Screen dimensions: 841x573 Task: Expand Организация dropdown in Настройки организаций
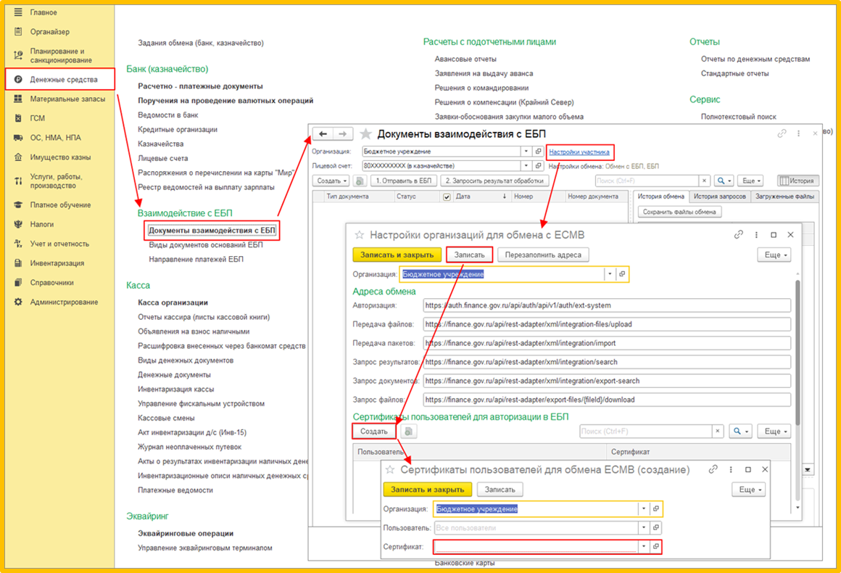coord(610,274)
